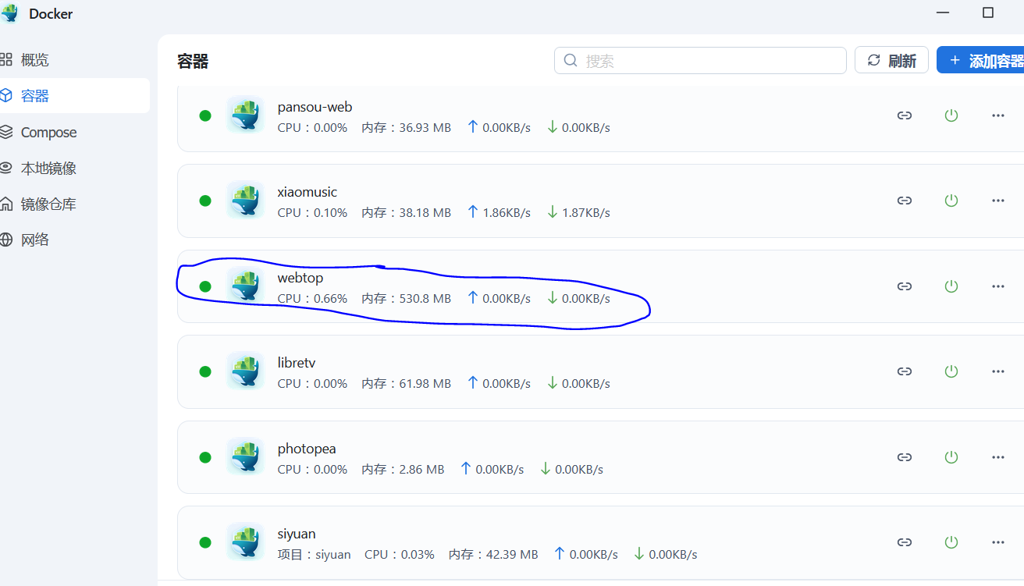Click the pansou-web container icon
The width and height of the screenshot is (1024, 586).
click(x=246, y=115)
